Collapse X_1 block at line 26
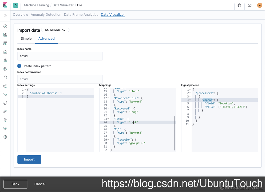This screenshot has width=265, height=192. tap(108, 129)
